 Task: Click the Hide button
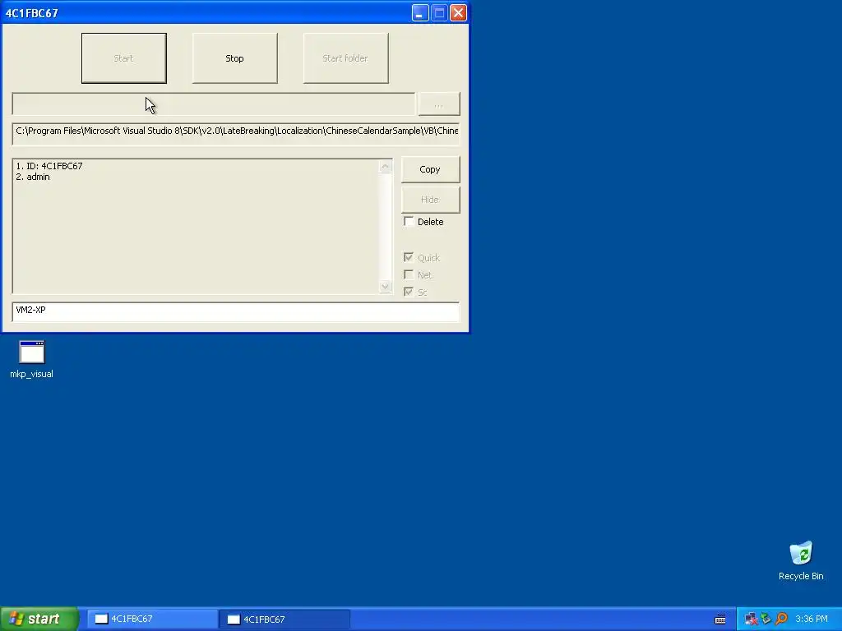pyautogui.click(x=430, y=200)
